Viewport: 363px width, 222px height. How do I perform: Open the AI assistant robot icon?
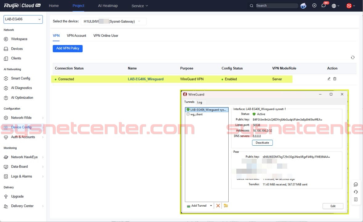click(303, 6)
